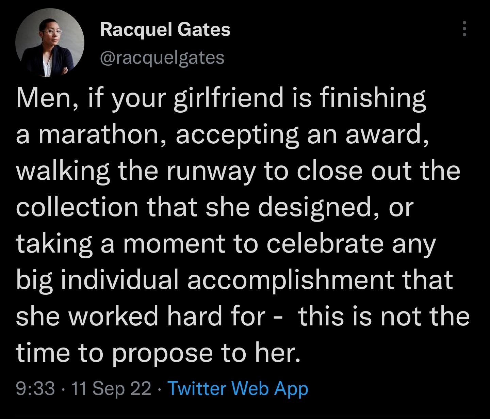This screenshot has height=419, width=490.
Task: Click the timestamp 9:33
Action: tap(35, 389)
